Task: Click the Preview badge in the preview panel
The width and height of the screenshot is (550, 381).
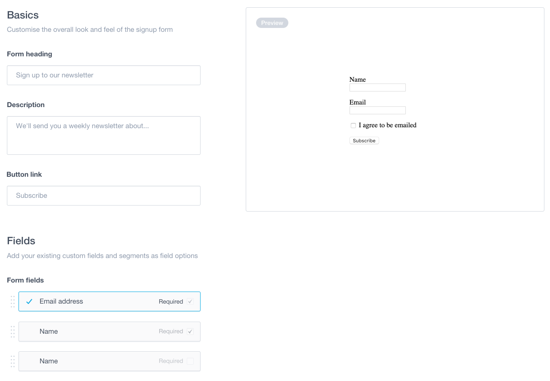Action: [x=272, y=22]
